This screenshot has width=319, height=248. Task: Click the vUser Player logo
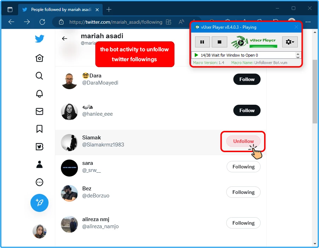coord(240,42)
